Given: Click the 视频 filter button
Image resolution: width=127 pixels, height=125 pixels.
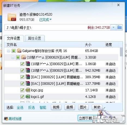Looking at the screenshot, I should (56, 107).
